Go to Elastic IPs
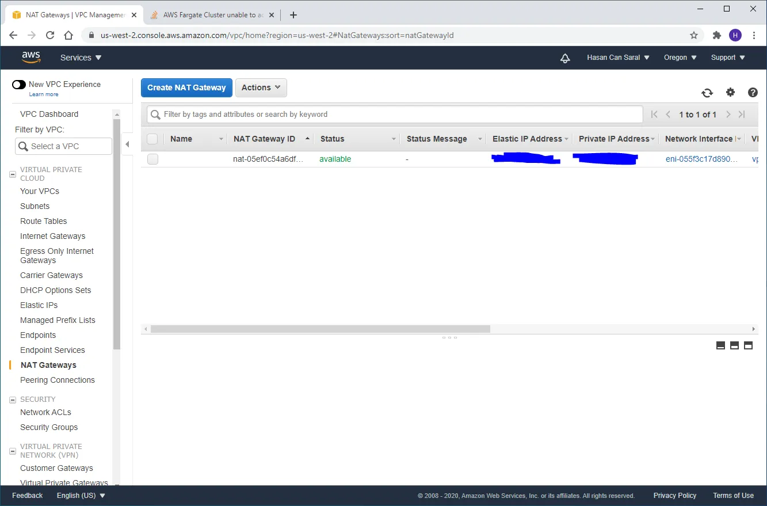 click(39, 305)
